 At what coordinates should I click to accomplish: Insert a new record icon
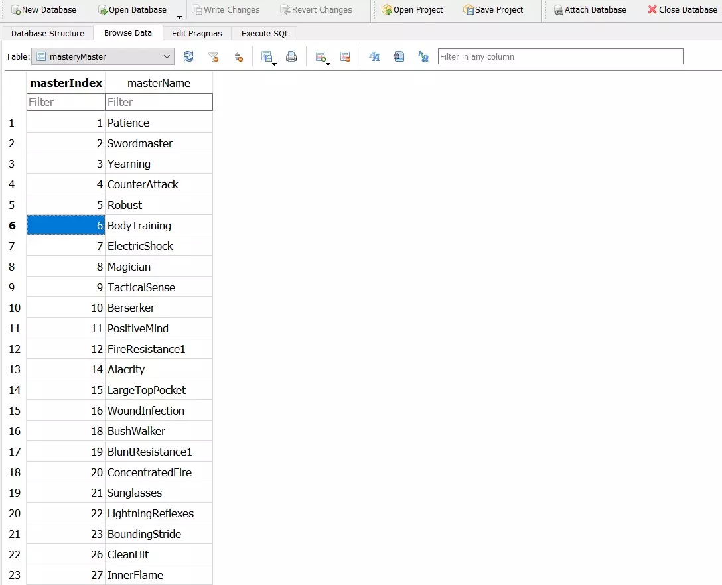click(321, 56)
